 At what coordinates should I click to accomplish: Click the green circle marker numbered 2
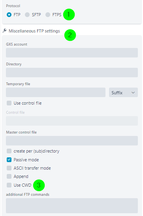70,35
